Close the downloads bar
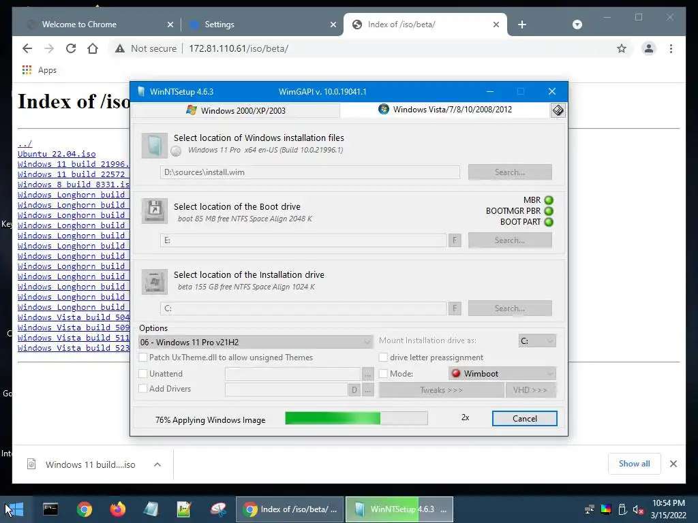This screenshot has width=698, height=523. pos(673,464)
